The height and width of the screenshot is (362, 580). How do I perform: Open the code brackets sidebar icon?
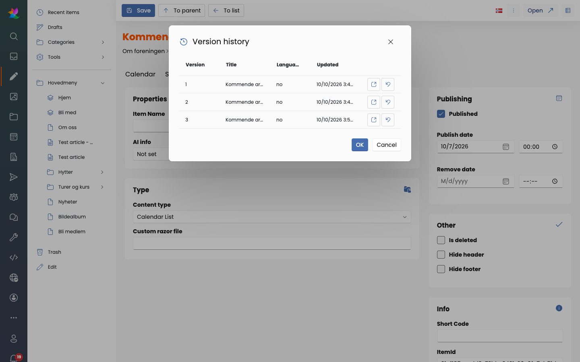[14, 257]
